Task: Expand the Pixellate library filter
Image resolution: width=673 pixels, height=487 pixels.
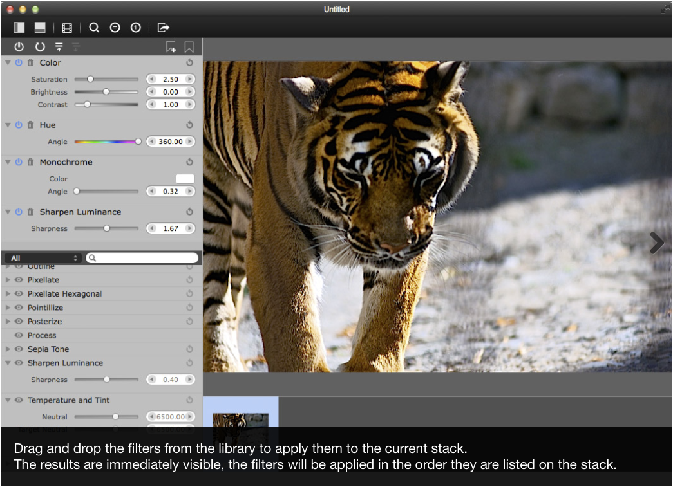Action: pyautogui.click(x=8, y=279)
